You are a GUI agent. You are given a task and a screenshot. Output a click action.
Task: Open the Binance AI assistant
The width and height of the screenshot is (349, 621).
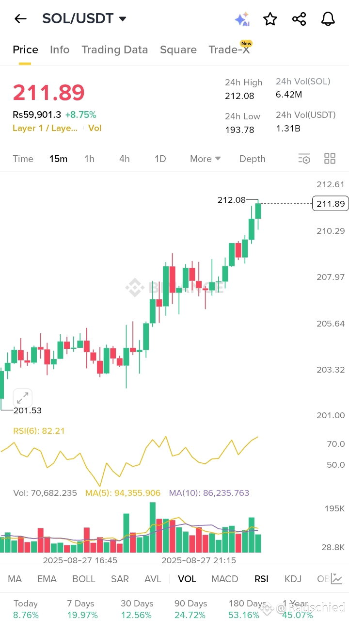244,19
